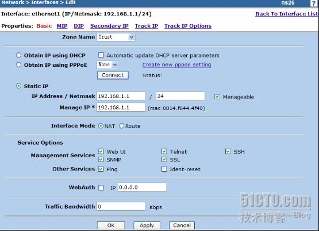319x231 pixels.
Task: Toggle SSL management service
Action: (x=164, y=159)
